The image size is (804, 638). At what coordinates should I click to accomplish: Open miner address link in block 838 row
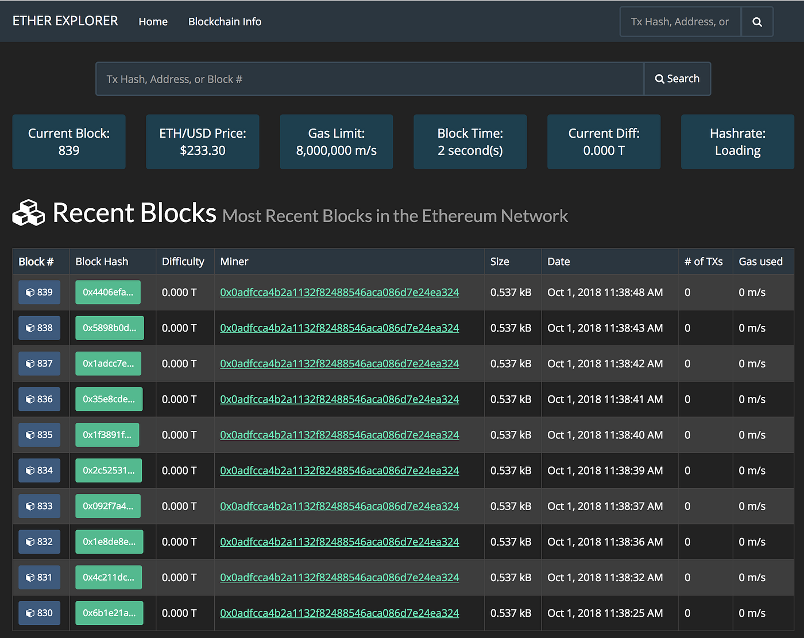click(339, 328)
